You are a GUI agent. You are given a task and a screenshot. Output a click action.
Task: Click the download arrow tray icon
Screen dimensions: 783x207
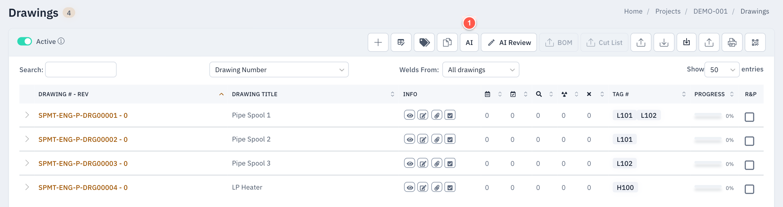tap(664, 43)
